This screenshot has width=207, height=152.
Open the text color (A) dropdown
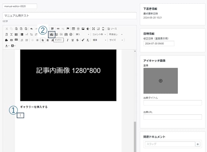point(7,46)
